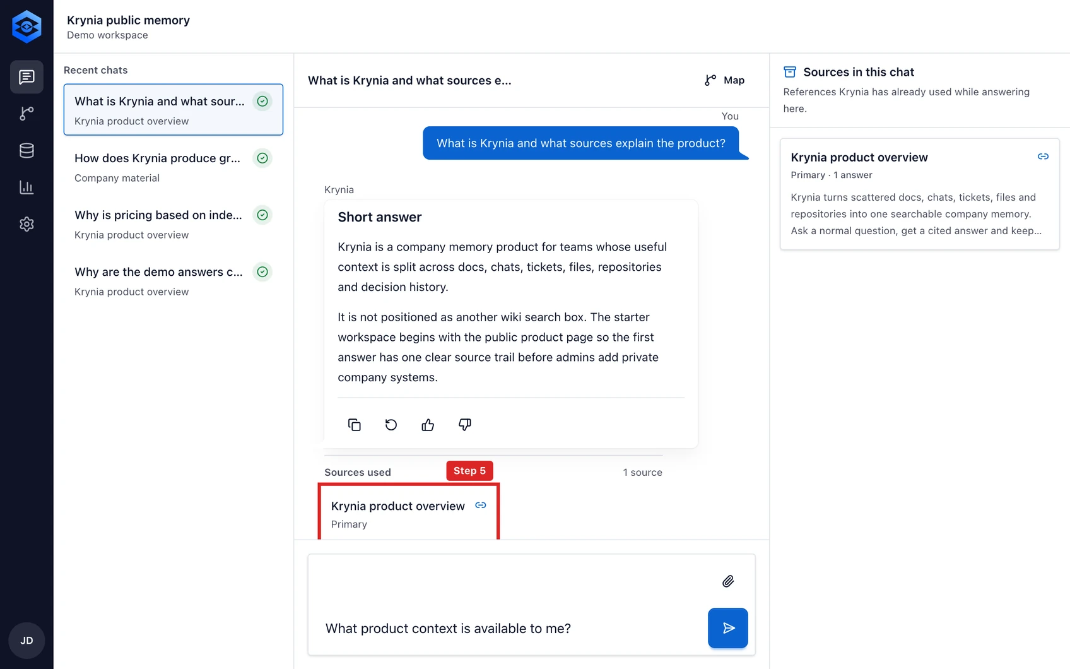Open the branch map sidebar icon
This screenshot has width=1070, height=669.
26,114
